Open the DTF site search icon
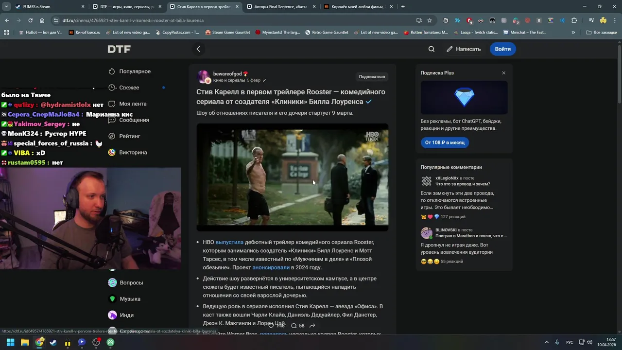Screen dimensions: 622x350 [432, 49]
